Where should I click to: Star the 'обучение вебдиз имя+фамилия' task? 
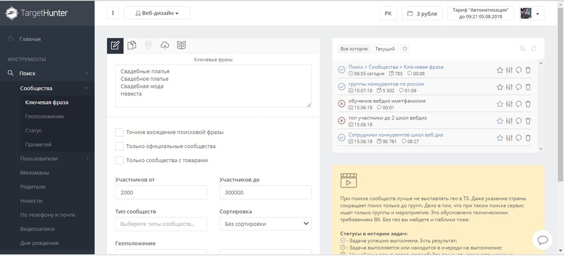(x=500, y=104)
